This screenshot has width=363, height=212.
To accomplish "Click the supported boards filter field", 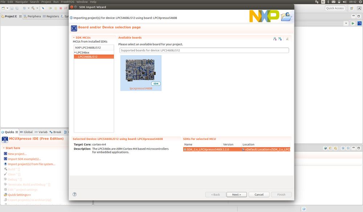I will [x=204, y=50].
